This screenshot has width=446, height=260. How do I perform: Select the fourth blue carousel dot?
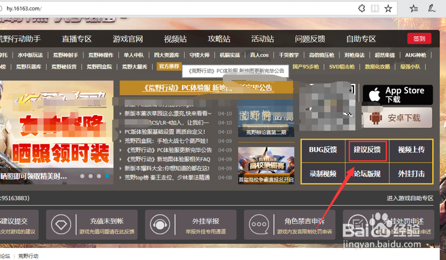pyautogui.click(x=107, y=176)
